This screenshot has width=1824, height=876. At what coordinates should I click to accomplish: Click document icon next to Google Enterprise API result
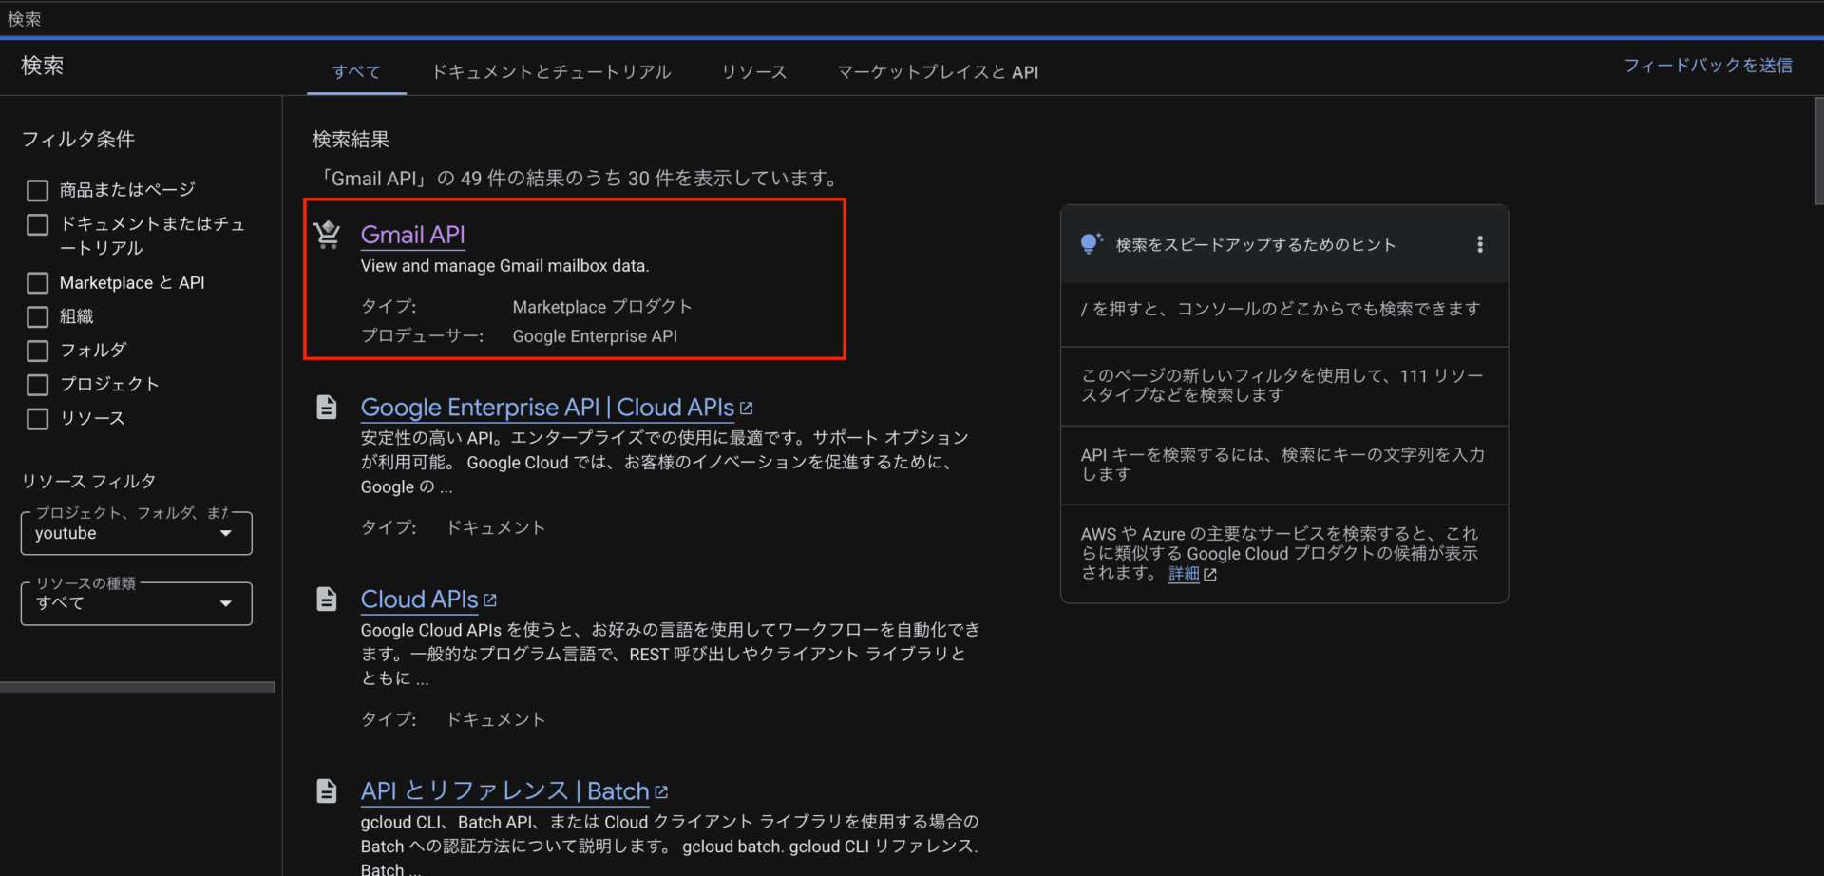327,408
